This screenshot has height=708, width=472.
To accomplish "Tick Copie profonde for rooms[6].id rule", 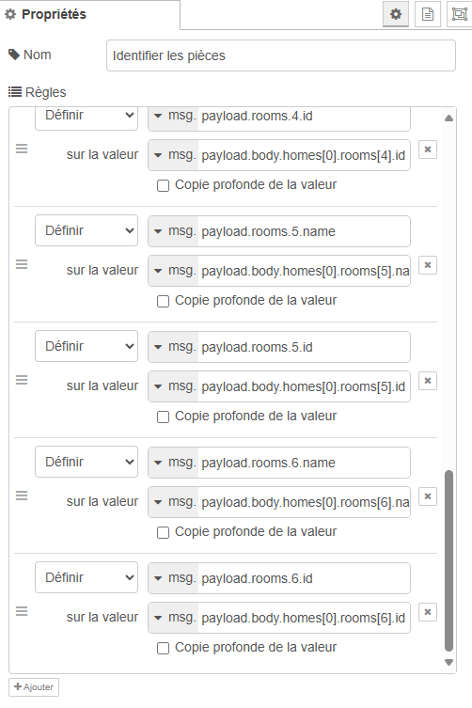I will (163, 649).
